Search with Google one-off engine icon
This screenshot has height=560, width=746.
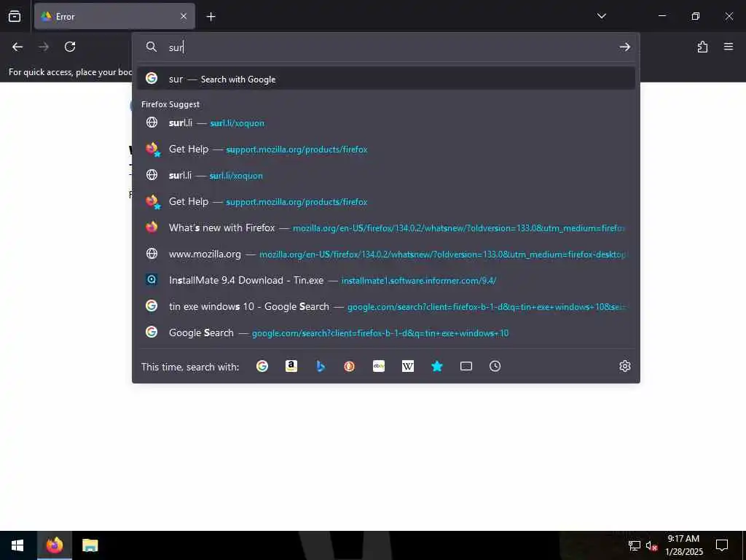(262, 366)
